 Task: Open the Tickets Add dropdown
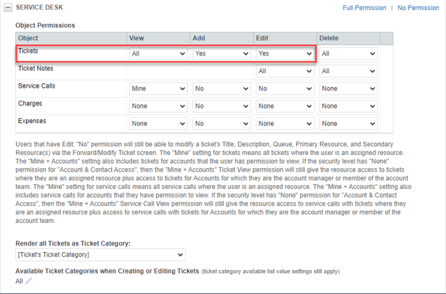pyautogui.click(x=222, y=53)
